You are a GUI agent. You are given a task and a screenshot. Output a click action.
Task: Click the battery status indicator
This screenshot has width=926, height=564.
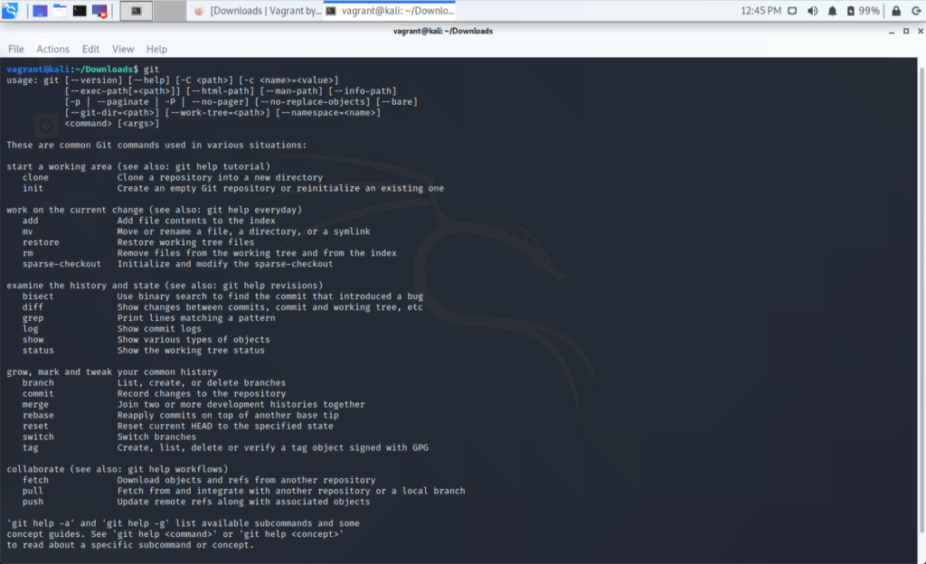point(860,11)
